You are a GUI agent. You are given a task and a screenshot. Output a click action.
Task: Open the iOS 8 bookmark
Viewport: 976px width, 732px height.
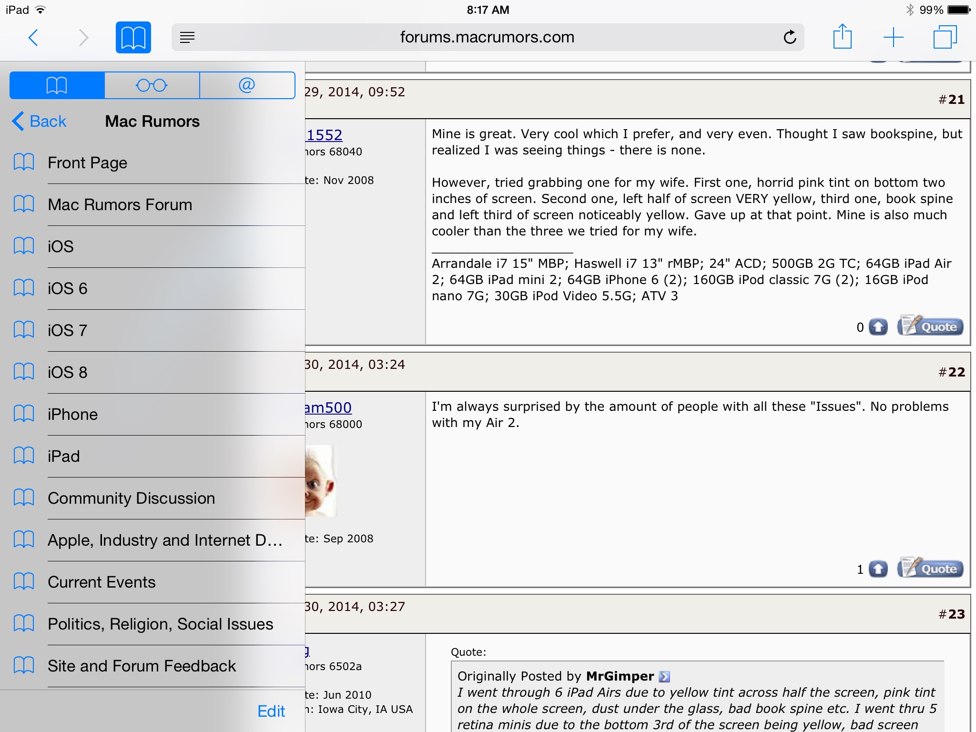click(152, 372)
